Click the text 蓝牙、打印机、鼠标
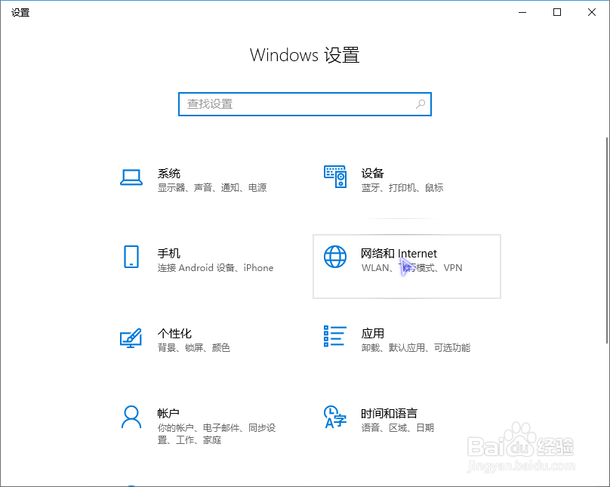The image size is (610, 487). 402,188
